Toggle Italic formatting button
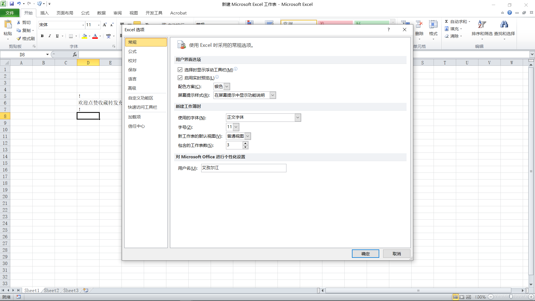Viewport: 535px width, 301px height. (x=50, y=36)
